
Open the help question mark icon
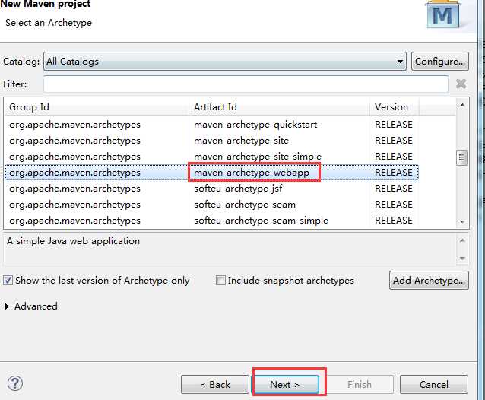click(x=15, y=383)
